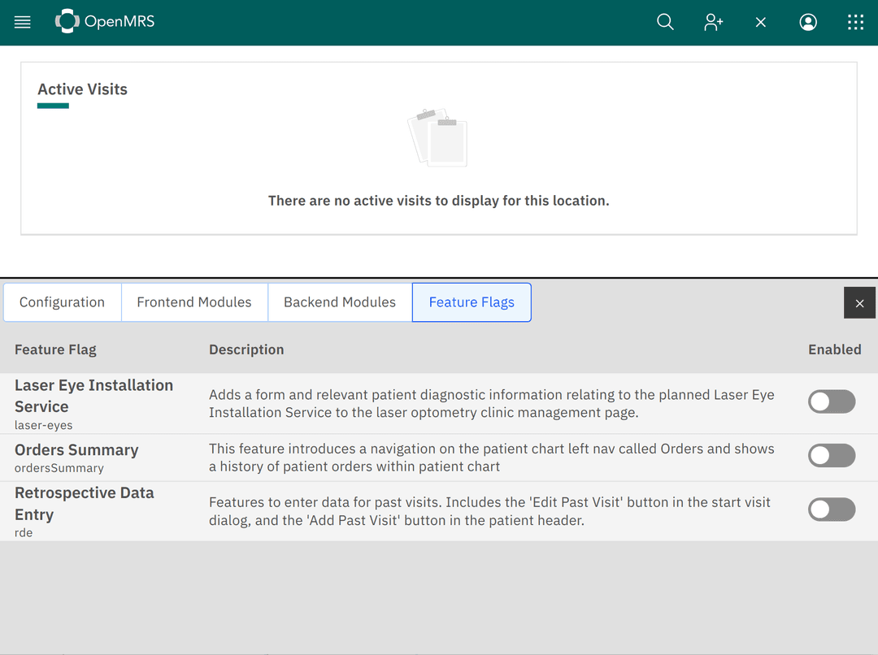Image resolution: width=878 pixels, height=655 pixels.
Task: Click the Add Patient icon
Action: [713, 22]
